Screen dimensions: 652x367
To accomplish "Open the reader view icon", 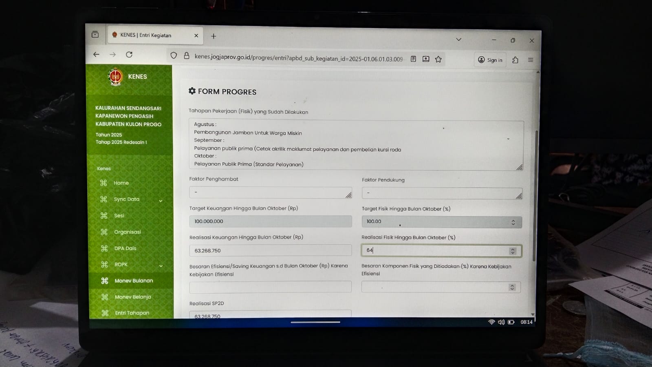I will point(413,59).
